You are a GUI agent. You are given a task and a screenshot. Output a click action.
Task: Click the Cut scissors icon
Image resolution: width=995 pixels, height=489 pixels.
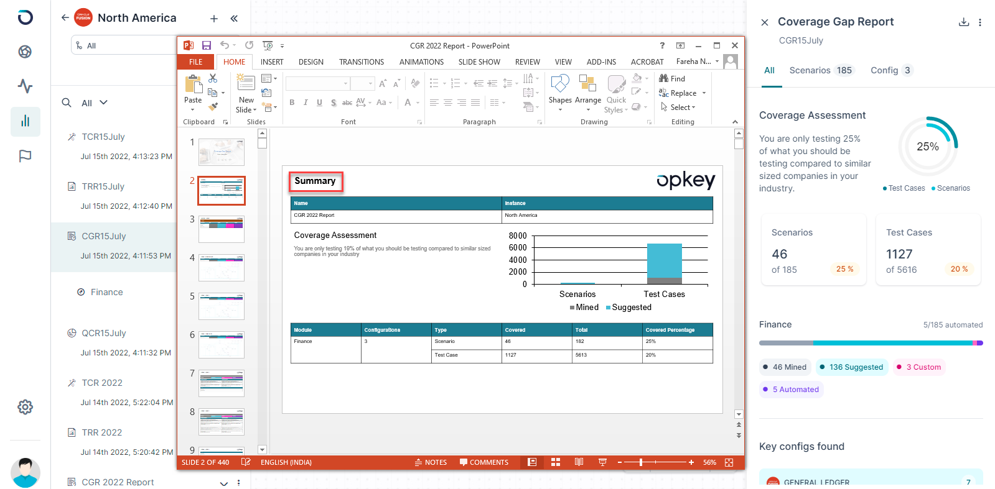(213, 78)
